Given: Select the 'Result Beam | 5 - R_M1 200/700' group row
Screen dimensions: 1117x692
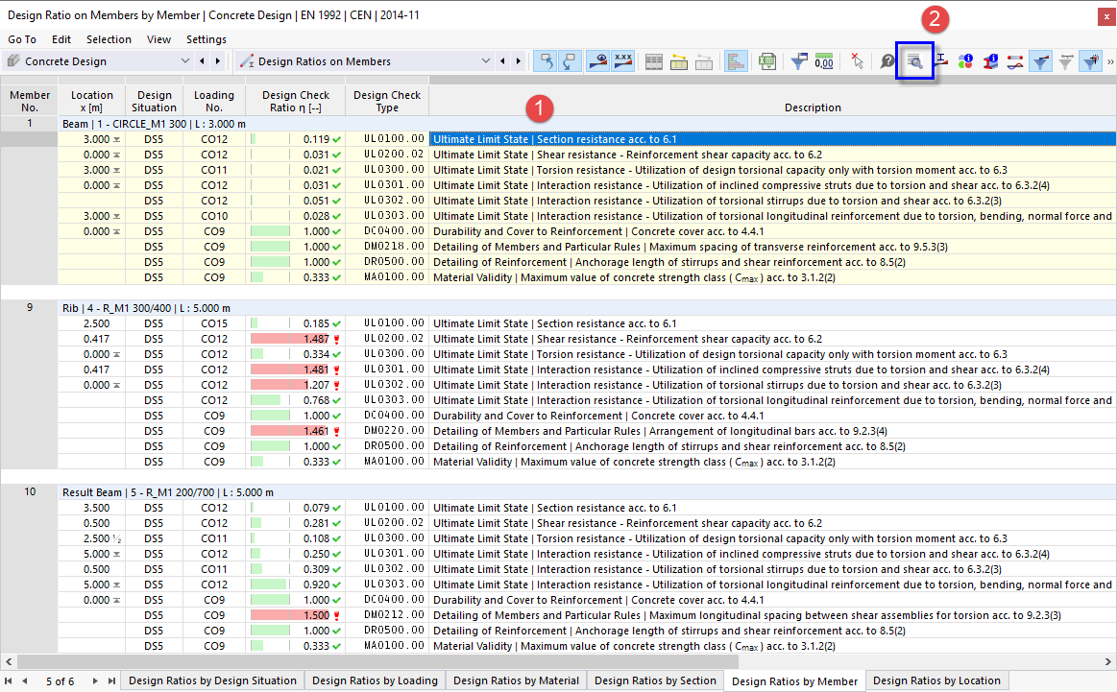Looking at the screenshot, I should (x=587, y=492).
